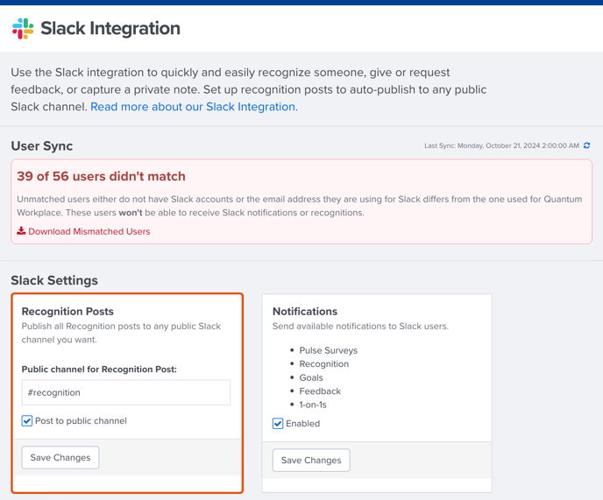Click the Slack Integration page title
603x500 pixels.
point(110,28)
